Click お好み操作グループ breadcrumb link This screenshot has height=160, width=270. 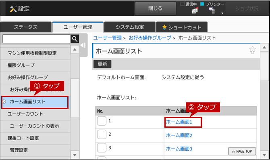point(150,38)
